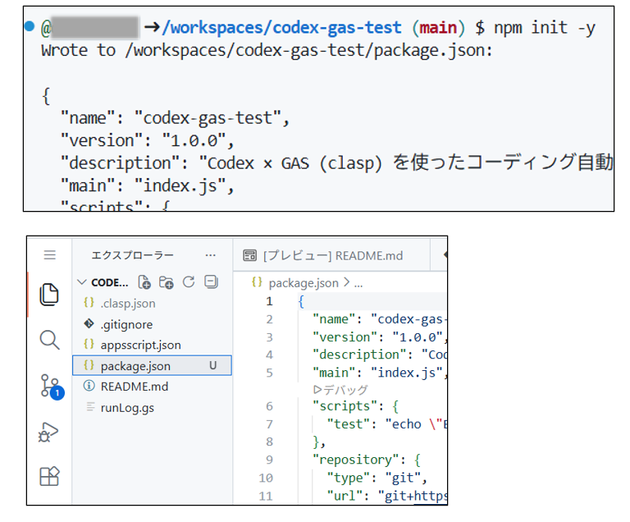Open .clasp.json file
630x522 pixels.
(x=153, y=303)
